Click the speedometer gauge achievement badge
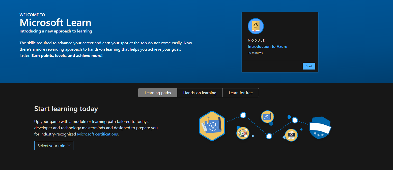393x170 pixels. coord(243,133)
